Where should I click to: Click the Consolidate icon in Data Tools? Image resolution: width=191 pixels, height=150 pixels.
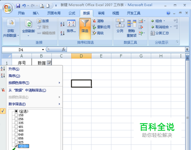coord(141,27)
